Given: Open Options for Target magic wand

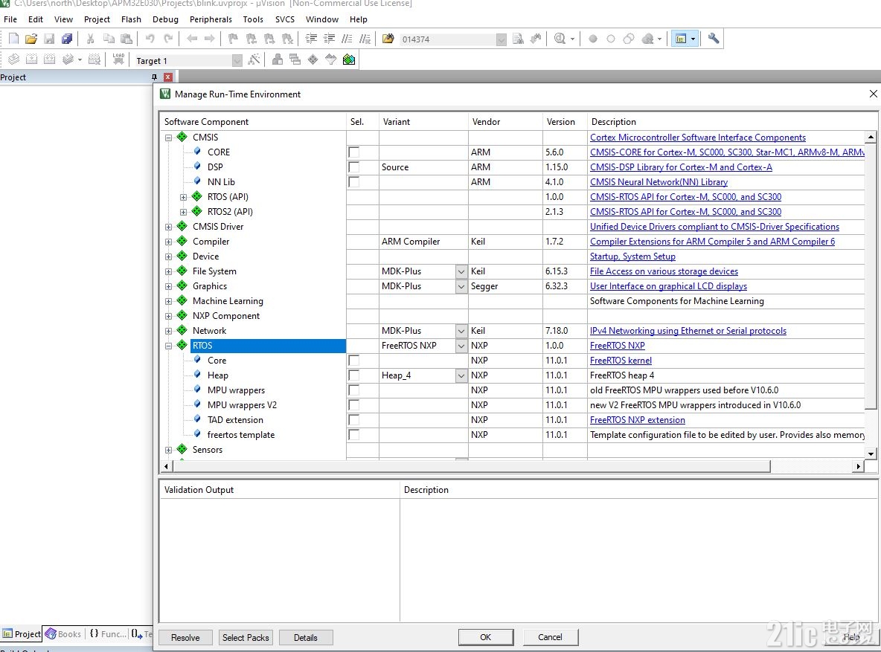Looking at the screenshot, I should click(x=254, y=59).
